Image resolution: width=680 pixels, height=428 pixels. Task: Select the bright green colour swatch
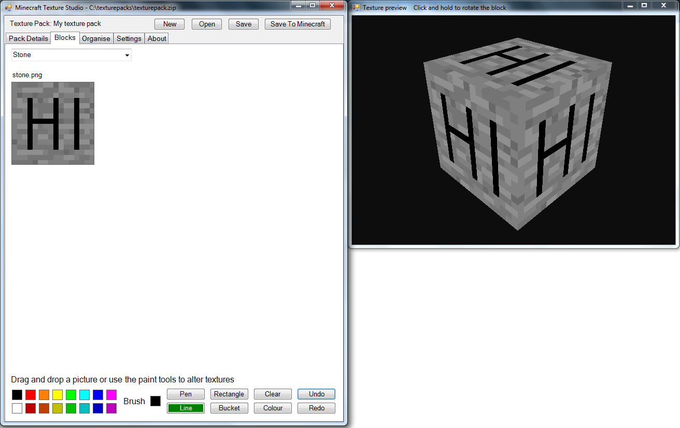pos(71,395)
